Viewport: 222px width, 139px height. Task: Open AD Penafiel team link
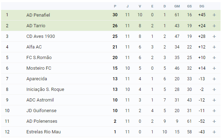click(38, 15)
